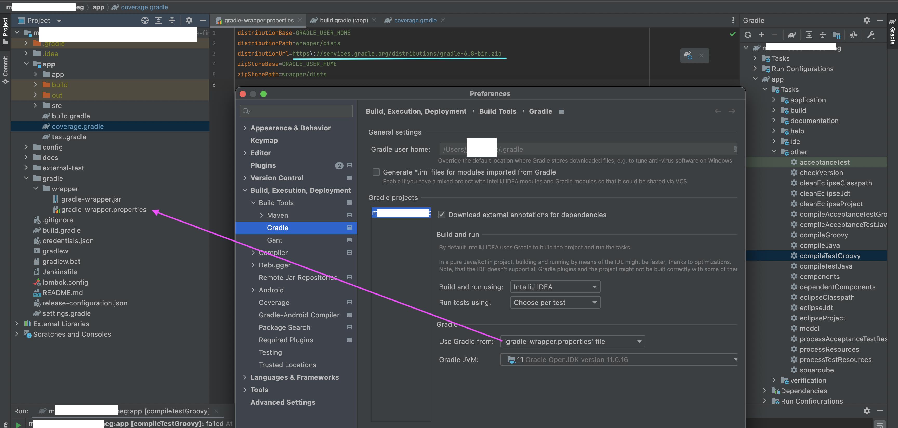Enable 'Download external annotations for dependencies' checkbox

point(441,215)
